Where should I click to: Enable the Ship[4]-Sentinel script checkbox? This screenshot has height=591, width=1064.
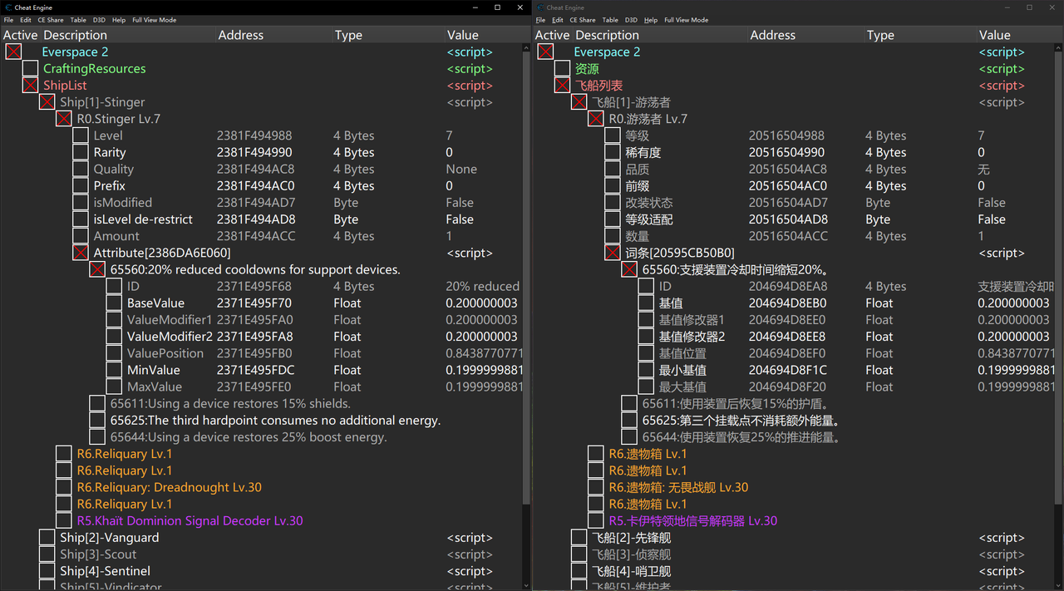tap(47, 571)
